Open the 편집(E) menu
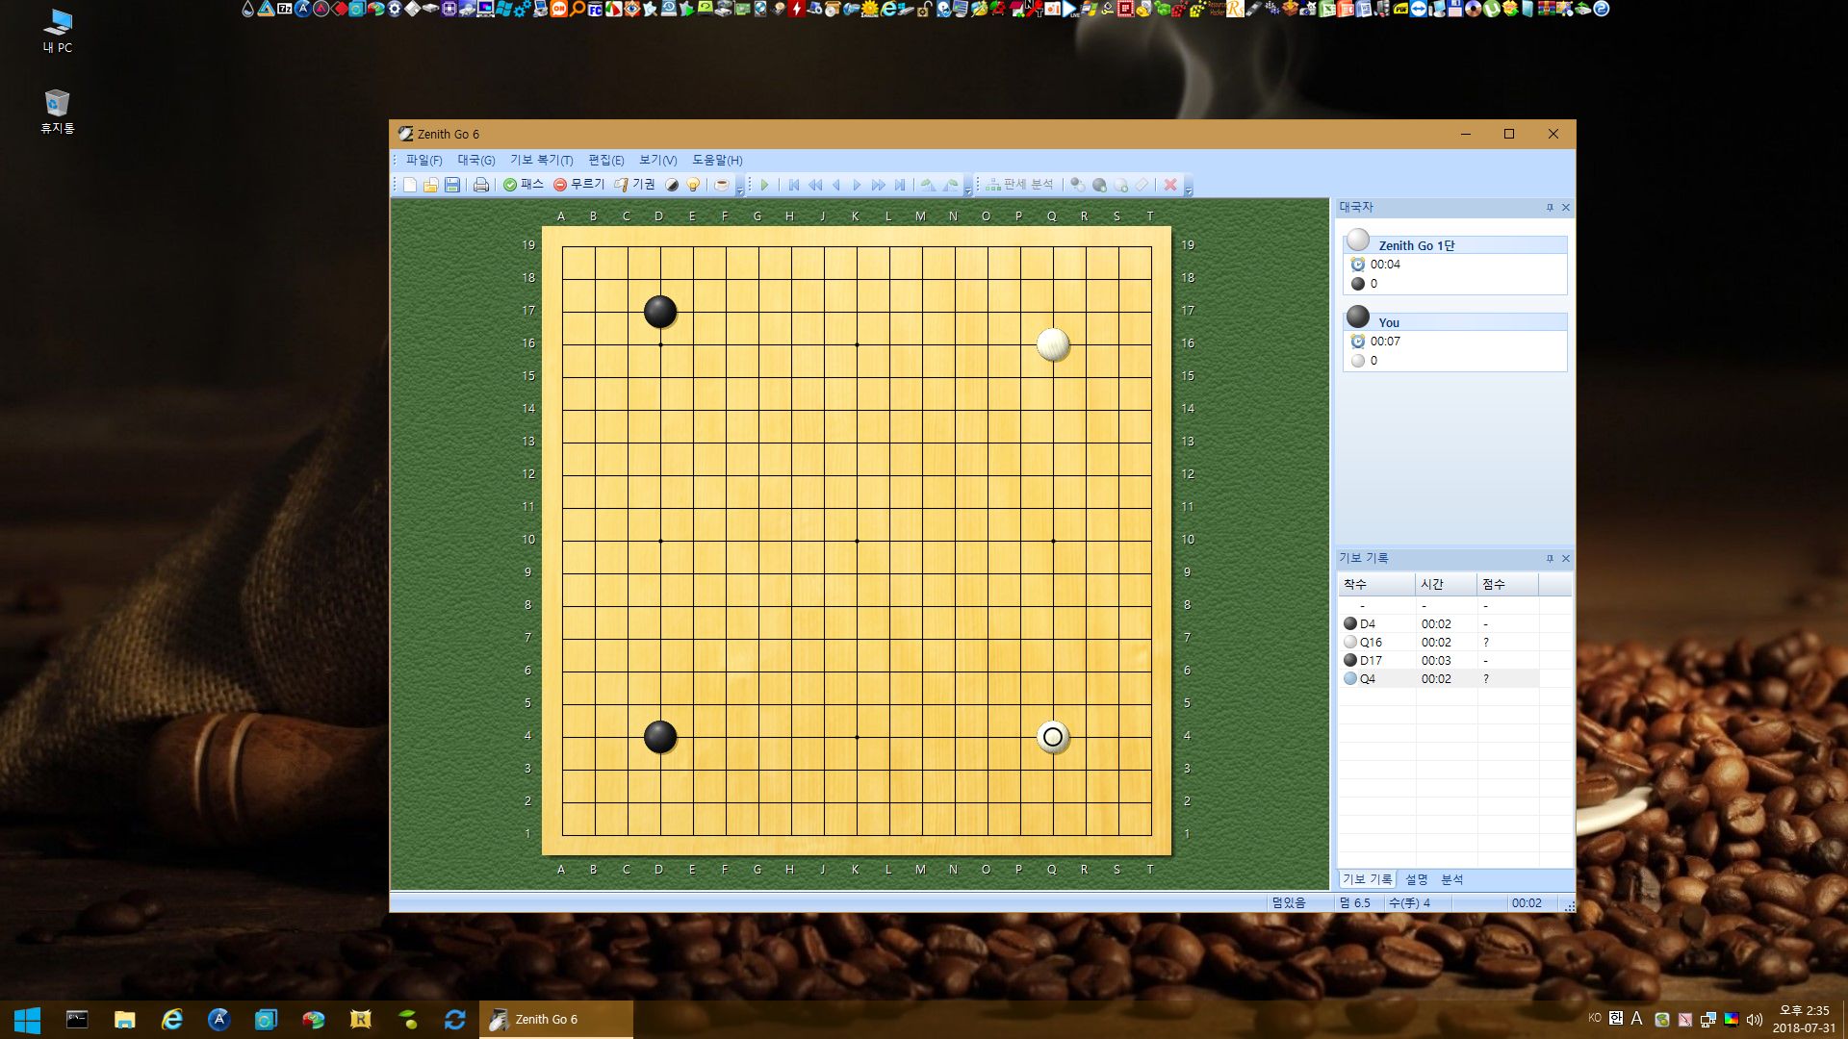Image resolution: width=1848 pixels, height=1039 pixels. 605,160
